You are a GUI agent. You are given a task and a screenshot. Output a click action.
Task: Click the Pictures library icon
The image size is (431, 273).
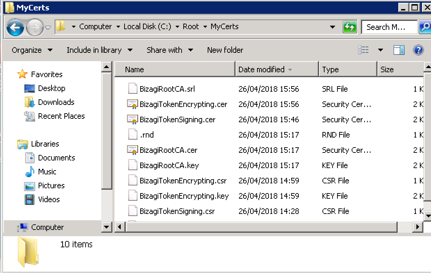[30, 186]
